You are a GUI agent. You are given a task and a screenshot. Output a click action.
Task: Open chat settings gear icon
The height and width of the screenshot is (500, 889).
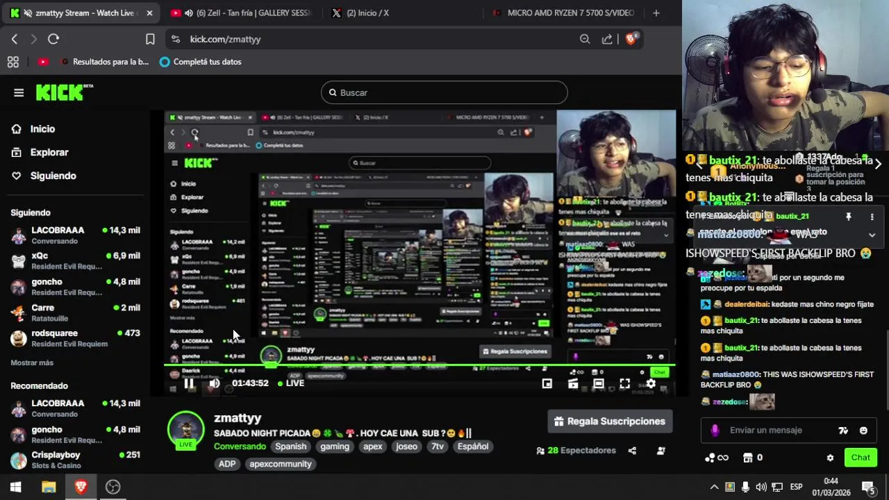[830, 458]
